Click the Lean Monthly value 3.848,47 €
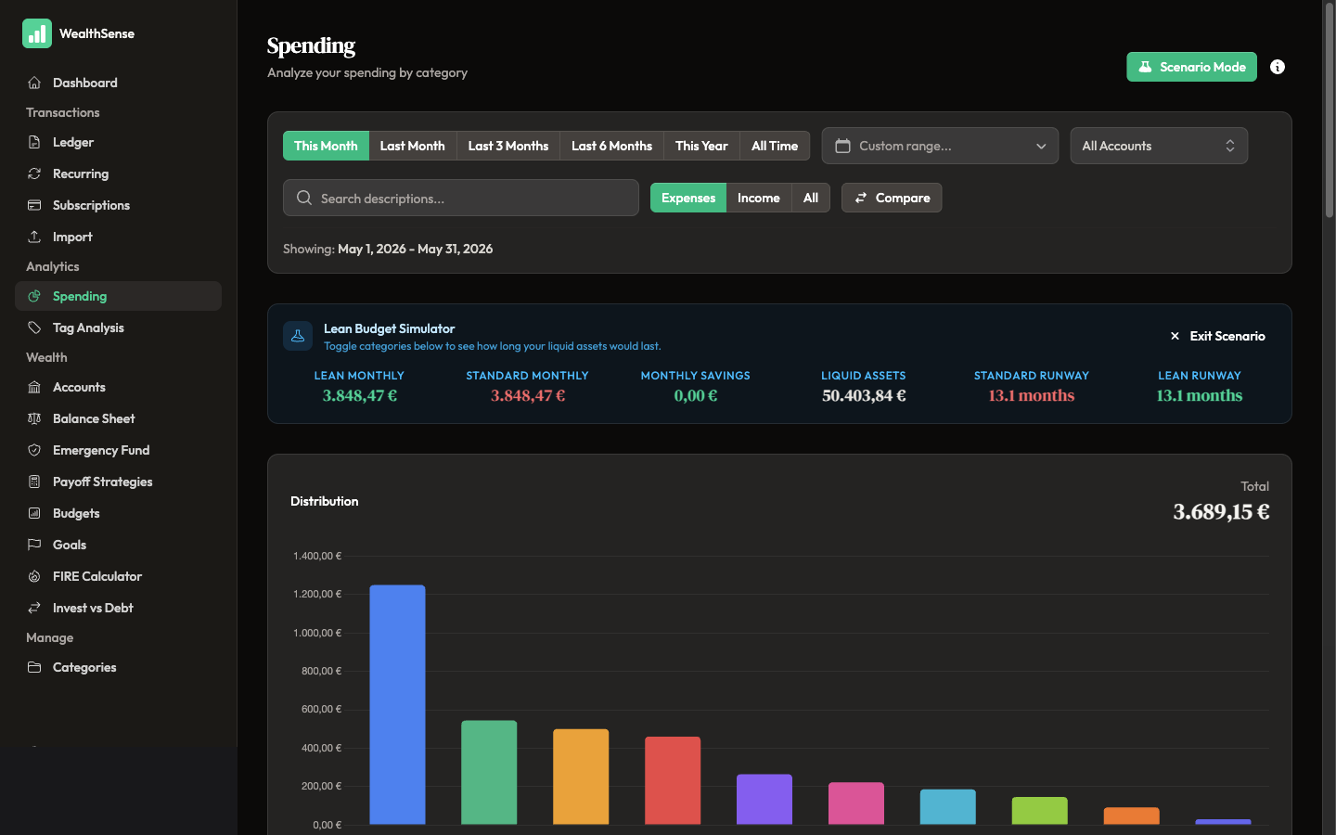 click(x=359, y=395)
